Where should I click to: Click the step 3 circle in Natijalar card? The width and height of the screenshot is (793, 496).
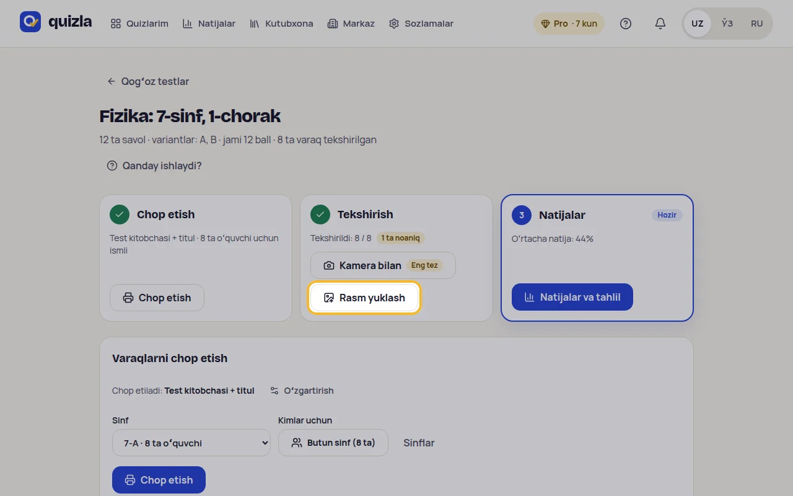(522, 215)
